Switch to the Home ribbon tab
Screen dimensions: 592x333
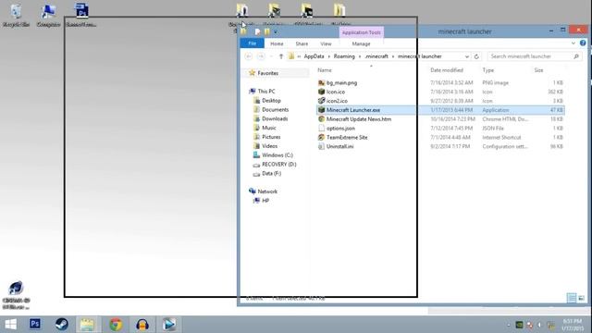click(277, 43)
